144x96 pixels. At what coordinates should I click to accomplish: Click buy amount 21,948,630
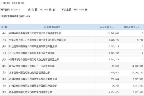point(113,33)
